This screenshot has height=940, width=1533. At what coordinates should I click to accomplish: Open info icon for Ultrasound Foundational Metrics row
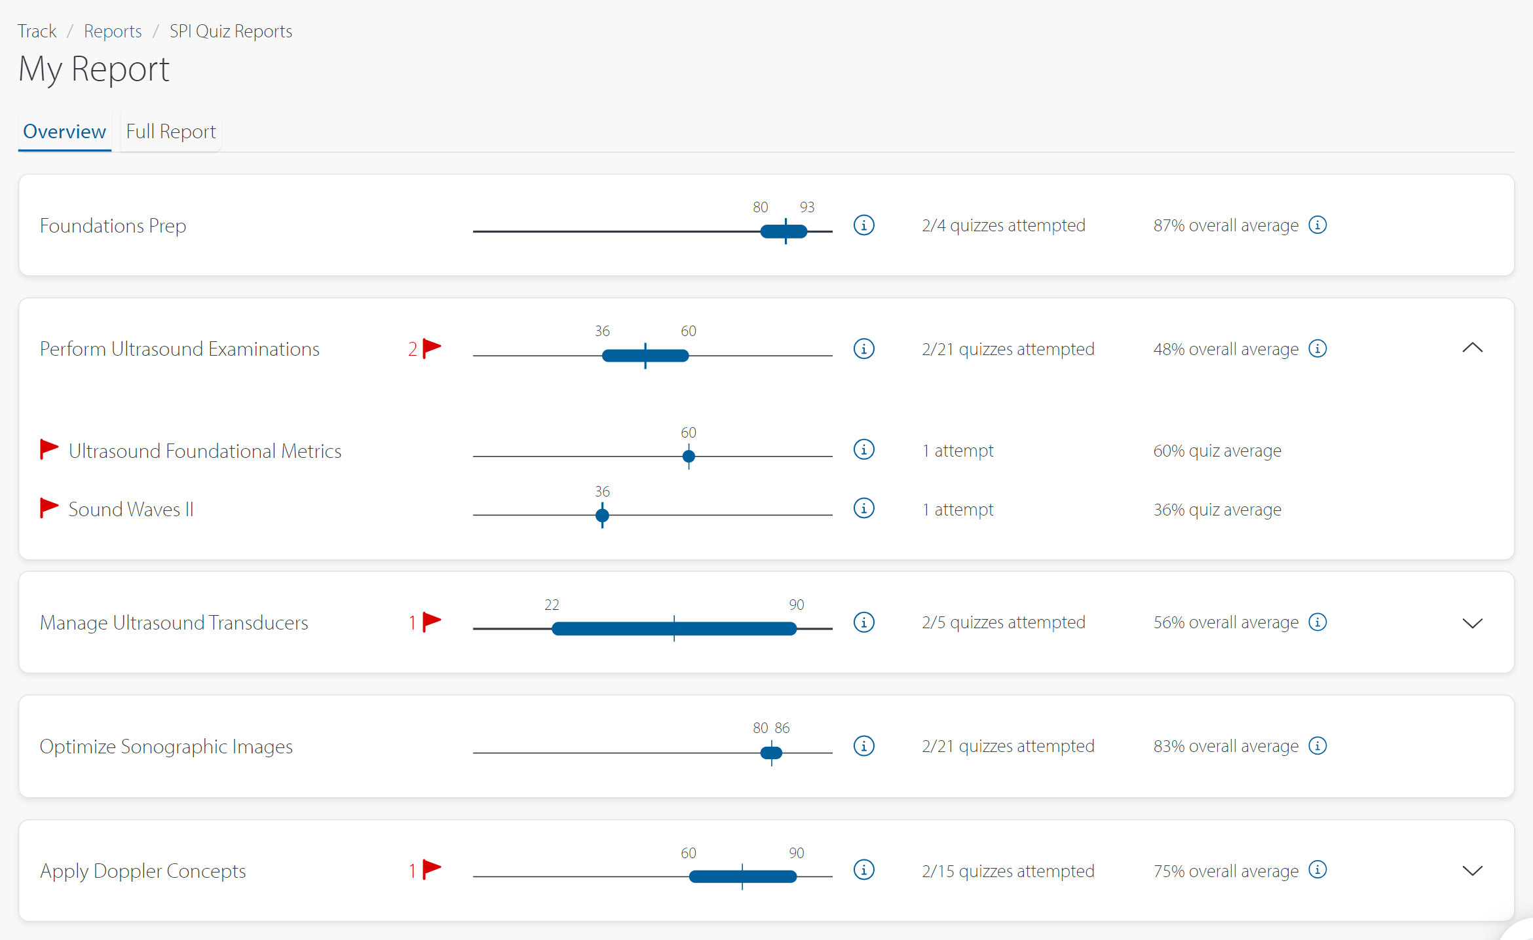pos(863,450)
